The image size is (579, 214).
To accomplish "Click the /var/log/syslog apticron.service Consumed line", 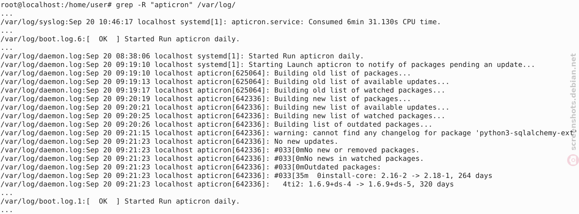I will [221, 22].
